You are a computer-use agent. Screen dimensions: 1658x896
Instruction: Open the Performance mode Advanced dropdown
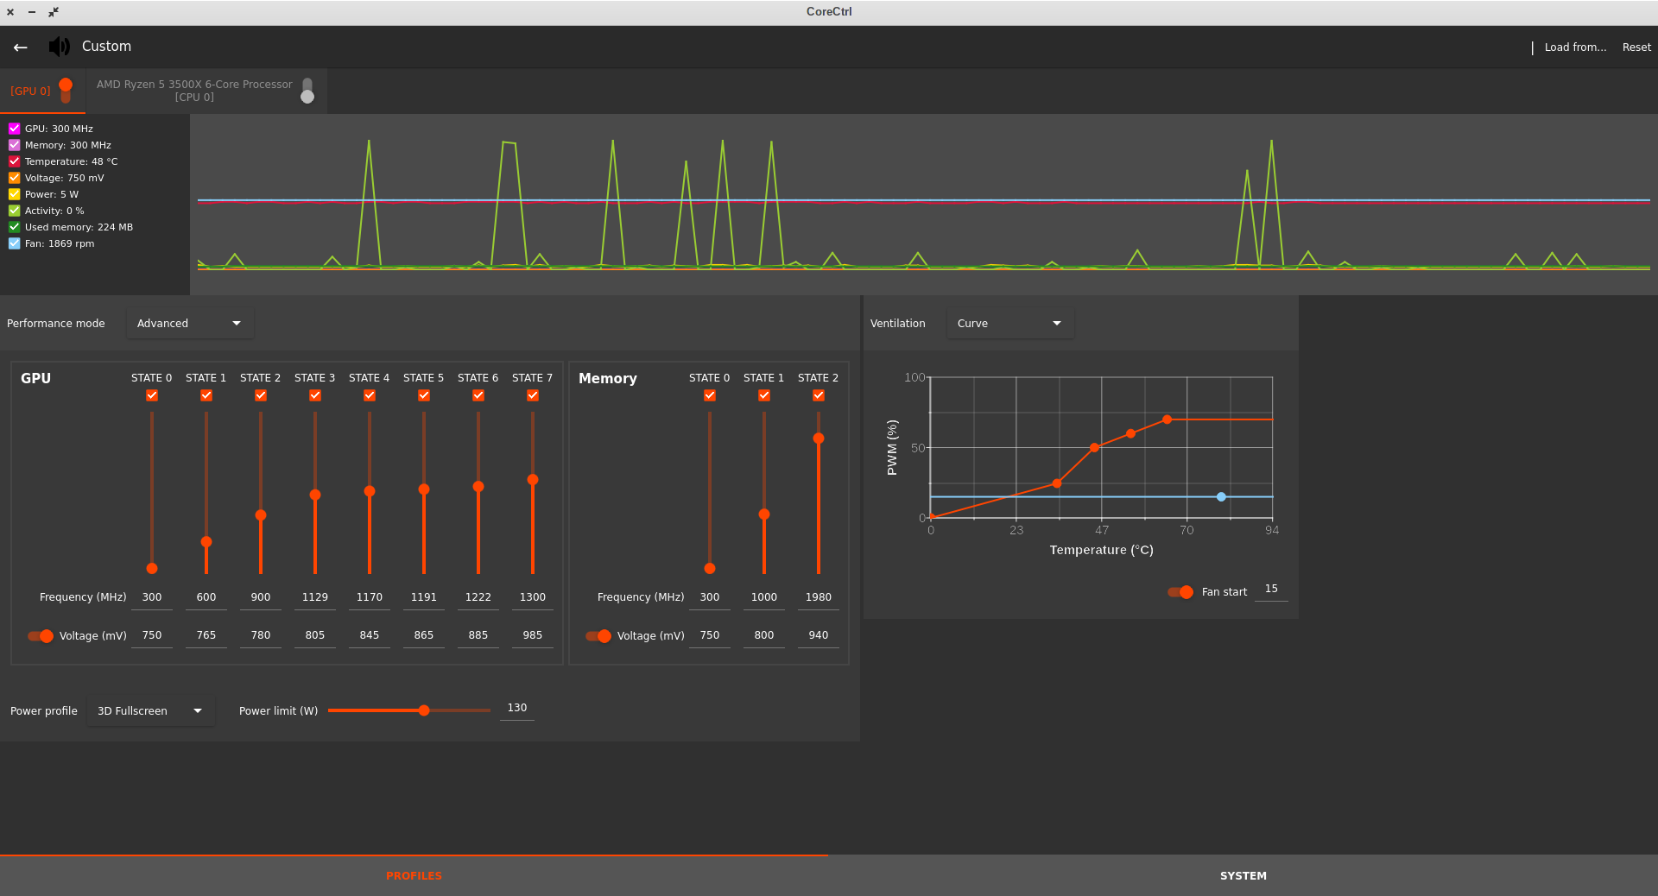point(189,324)
